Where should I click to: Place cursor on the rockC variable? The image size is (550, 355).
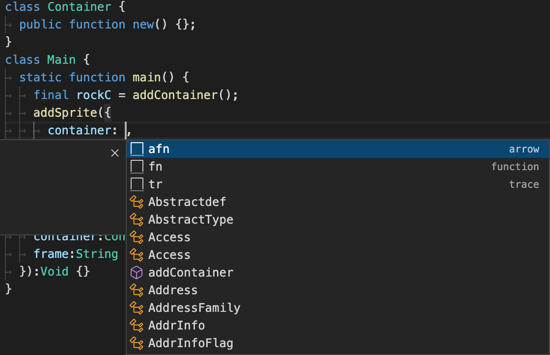tap(93, 95)
